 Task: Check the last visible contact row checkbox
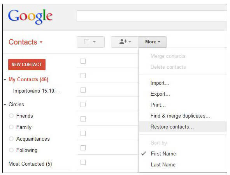pyautogui.click(x=83, y=162)
